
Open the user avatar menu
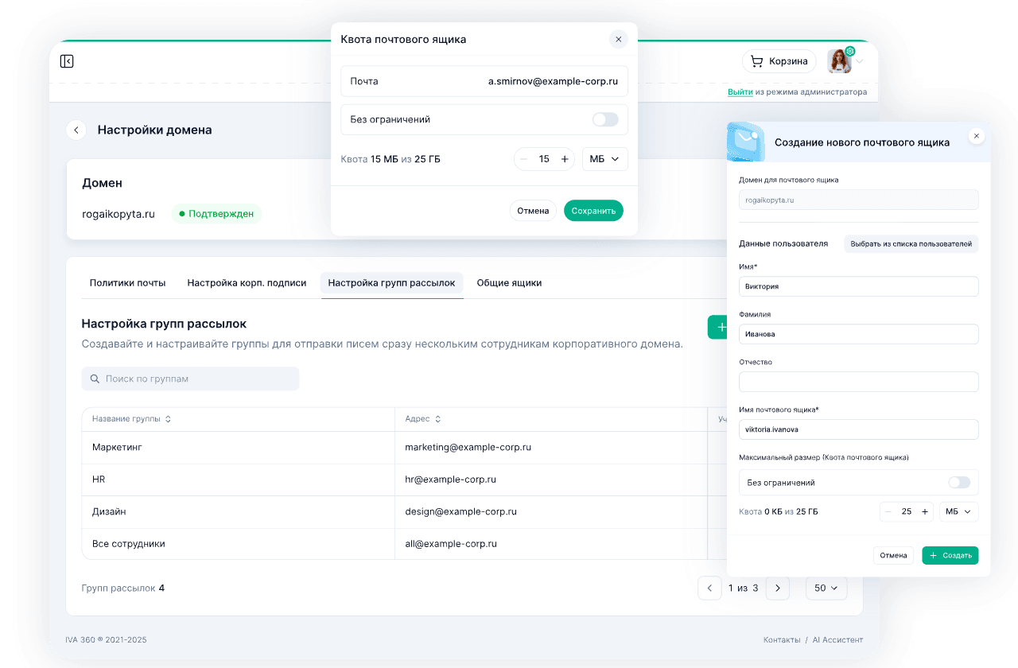click(839, 61)
